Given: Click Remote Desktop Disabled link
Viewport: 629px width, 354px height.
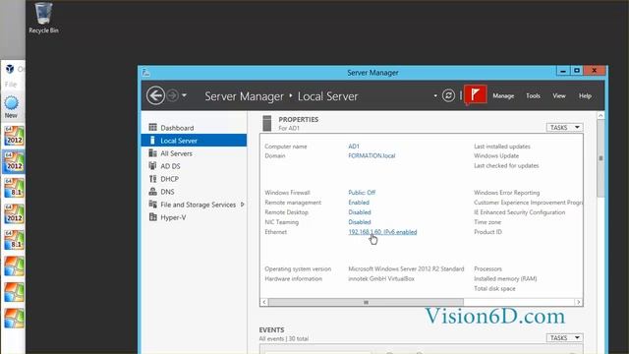Looking at the screenshot, I should coord(360,212).
